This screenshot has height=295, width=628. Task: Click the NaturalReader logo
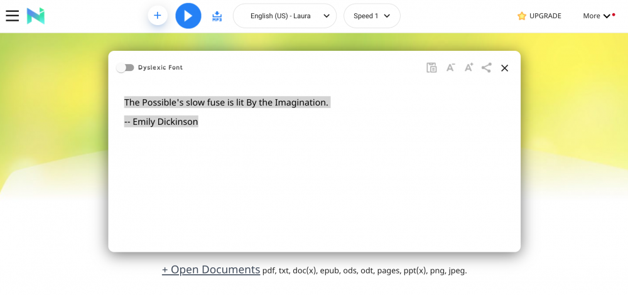[36, 16]
